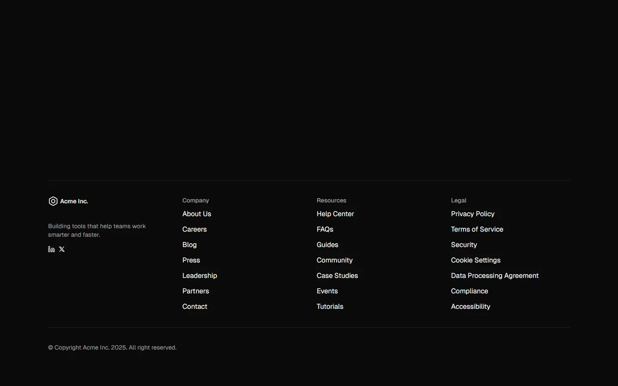View the FAQs page

[325, 229]
